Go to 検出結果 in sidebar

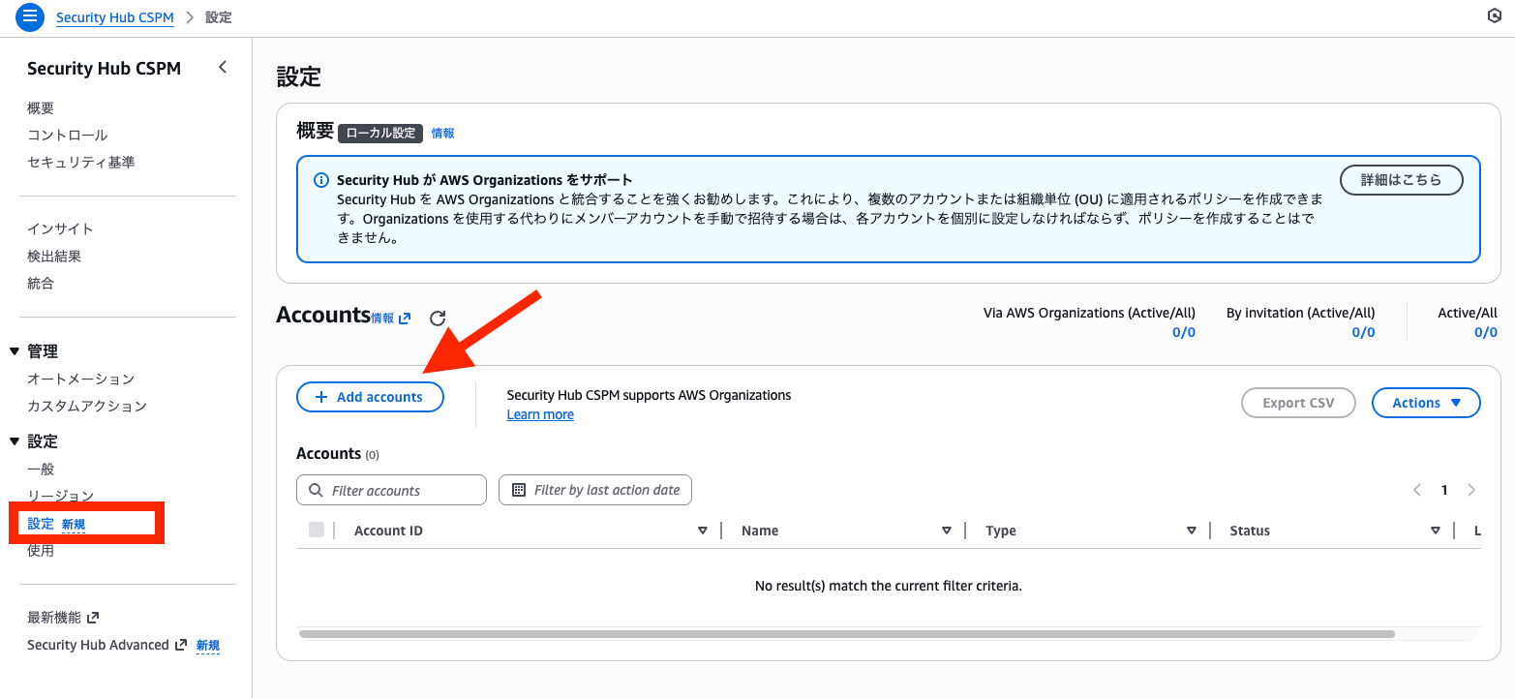(x=54, y=257)
